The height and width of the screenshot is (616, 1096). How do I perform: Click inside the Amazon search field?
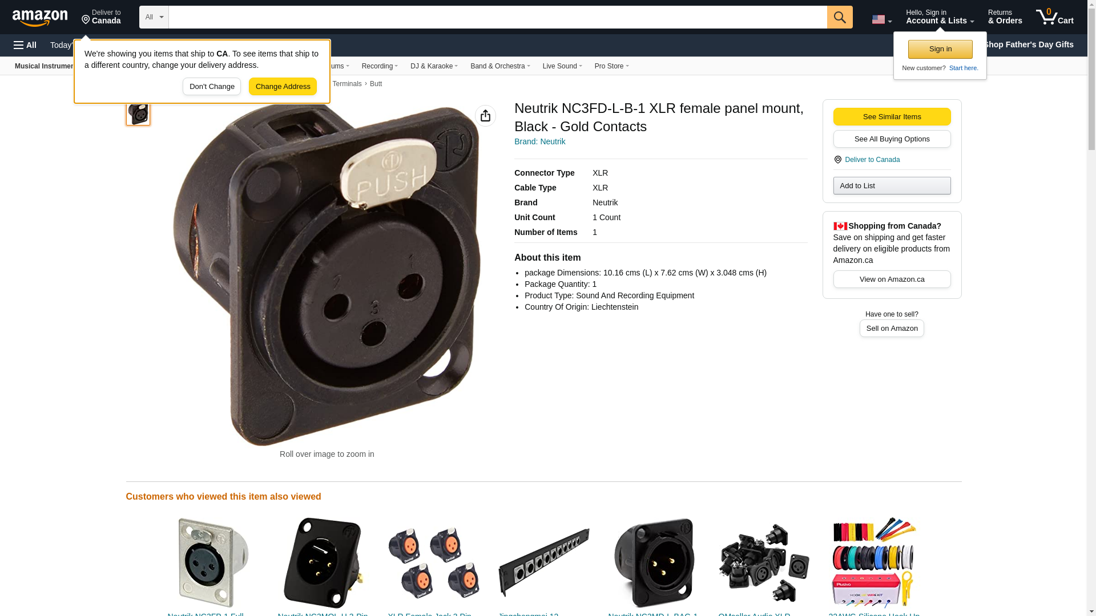point(498,17)
